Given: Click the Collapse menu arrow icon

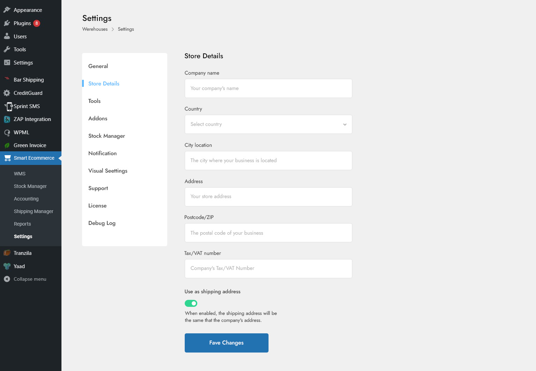Looking at the screenshot, I should click(x=7, y=279).
